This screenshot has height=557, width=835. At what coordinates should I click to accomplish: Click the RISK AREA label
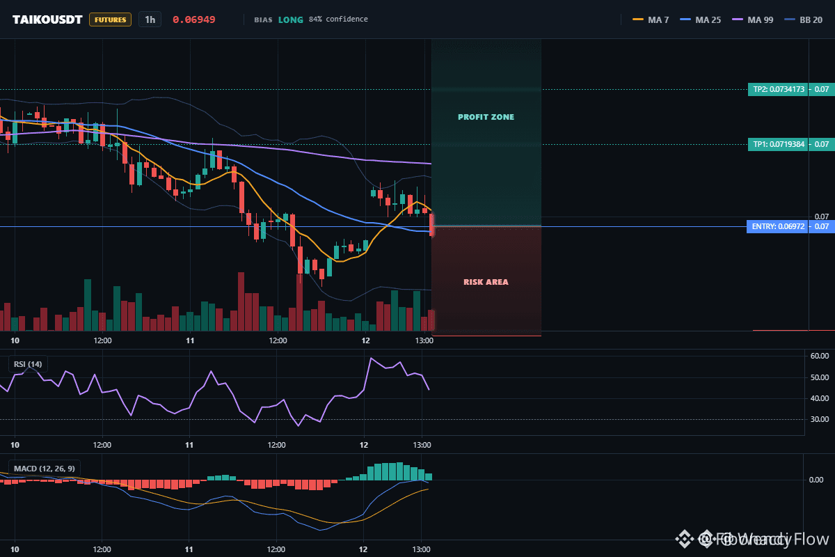tap(486, 282)
